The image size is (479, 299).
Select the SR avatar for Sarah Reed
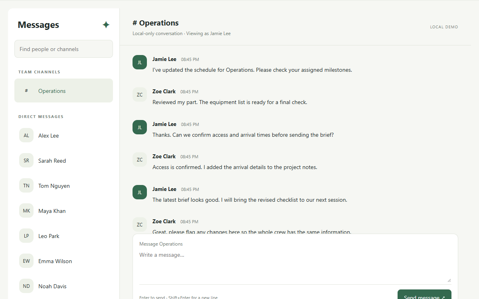coord(26,160)
